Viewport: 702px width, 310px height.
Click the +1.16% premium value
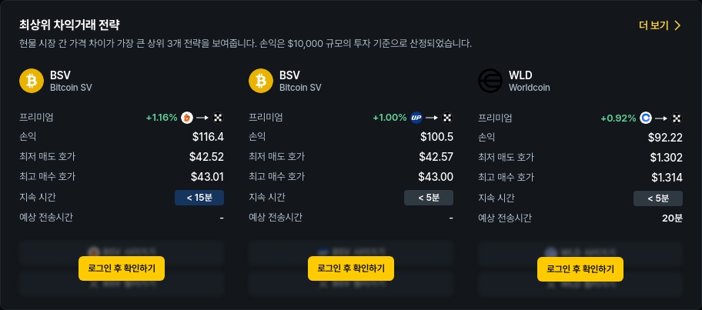point(162,118)
